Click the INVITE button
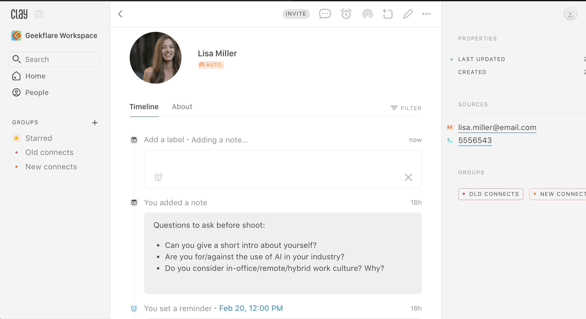Viewport: 586px width, 319px height. (x=296, y=14)
